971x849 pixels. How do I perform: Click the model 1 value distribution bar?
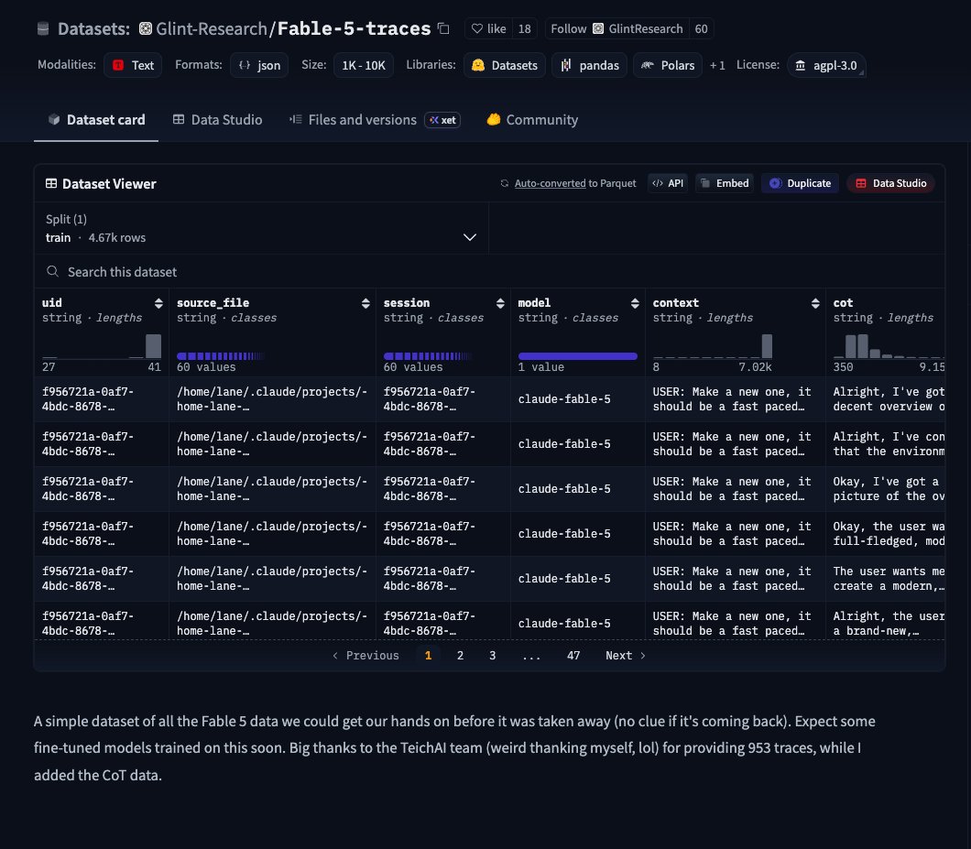(578, 356)
